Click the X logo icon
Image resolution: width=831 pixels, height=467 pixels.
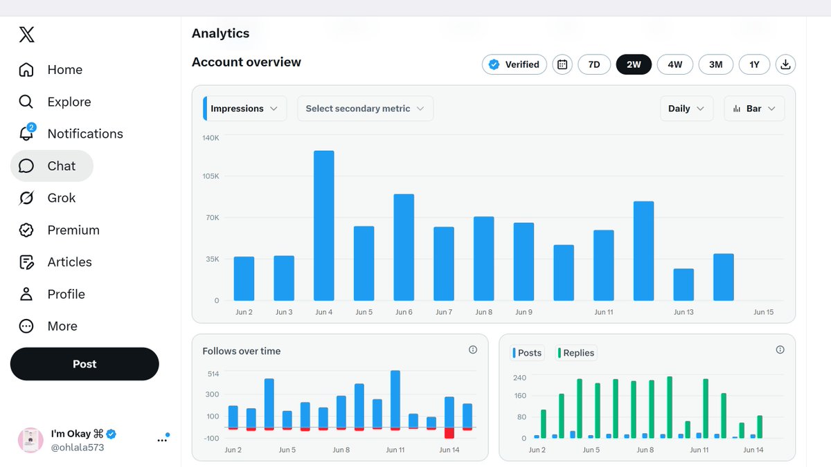pyautogui.click(x=26, y=35)
